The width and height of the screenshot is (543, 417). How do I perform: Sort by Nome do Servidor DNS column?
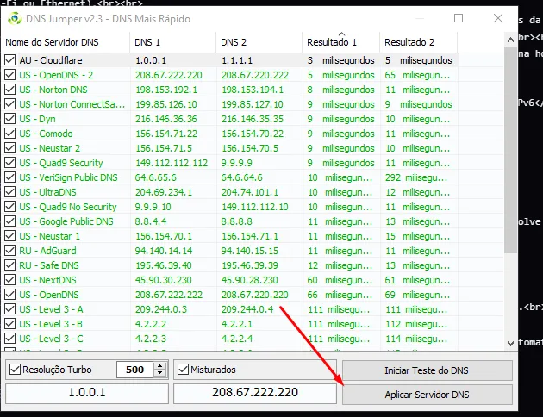(x=66, y=42)
